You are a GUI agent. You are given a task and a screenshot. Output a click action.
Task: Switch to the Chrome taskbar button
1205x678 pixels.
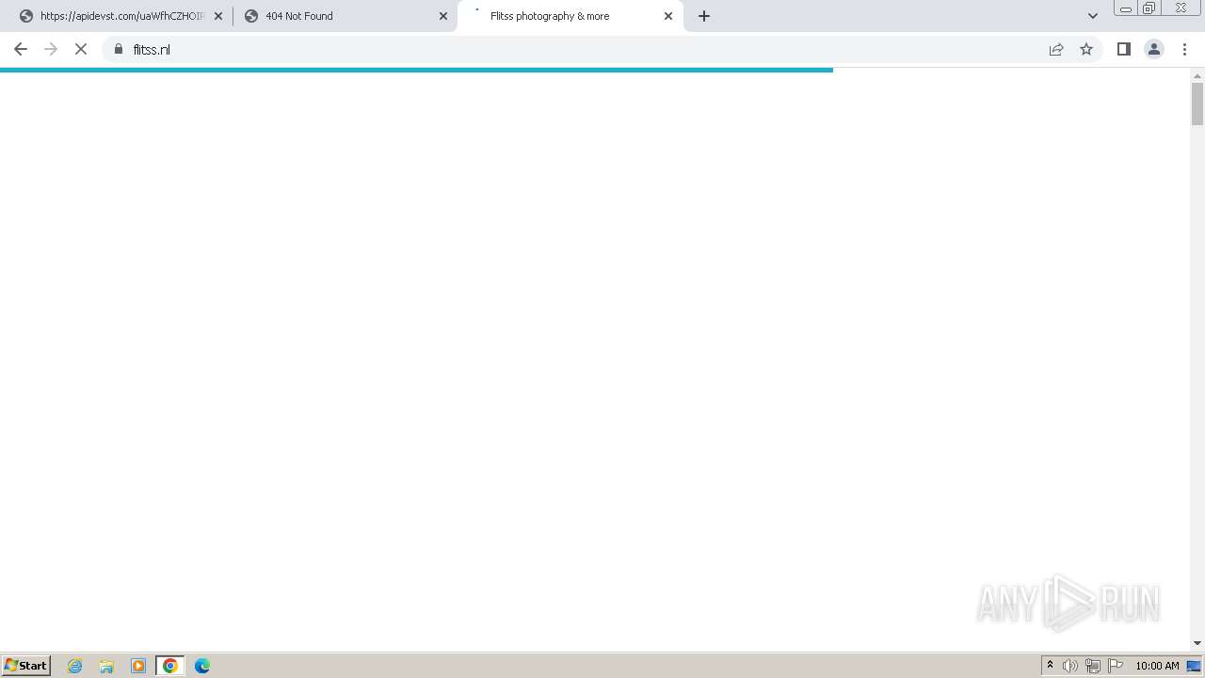tap(170, 666)
